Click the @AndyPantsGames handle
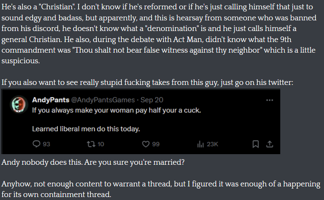324x200 pixels. pyautogui.click(x=103, y=100)
